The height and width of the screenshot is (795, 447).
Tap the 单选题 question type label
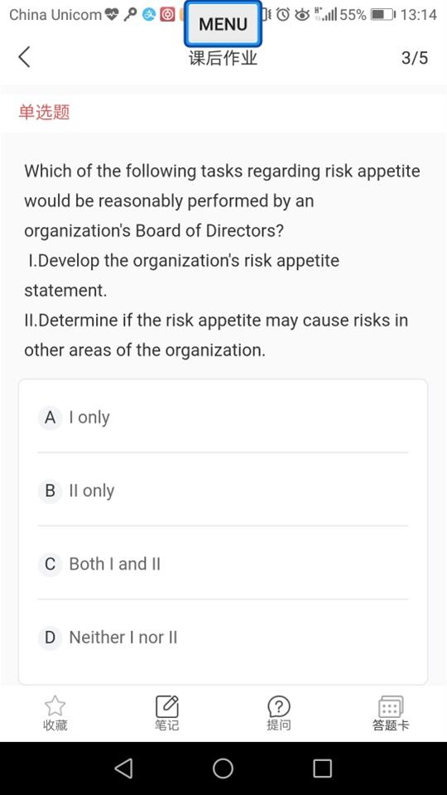44,112
